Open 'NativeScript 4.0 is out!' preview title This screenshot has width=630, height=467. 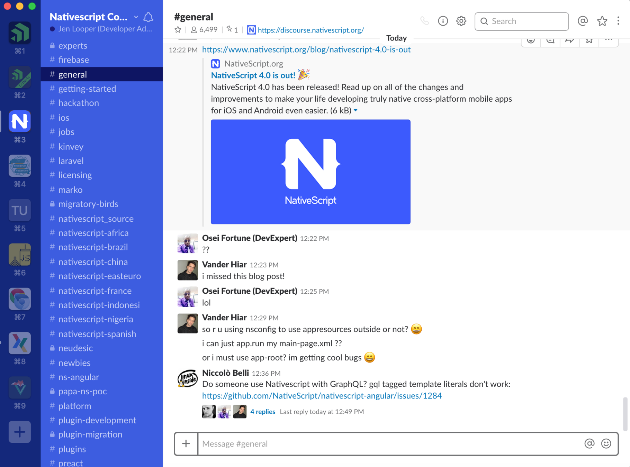click(x=253, y=75)
